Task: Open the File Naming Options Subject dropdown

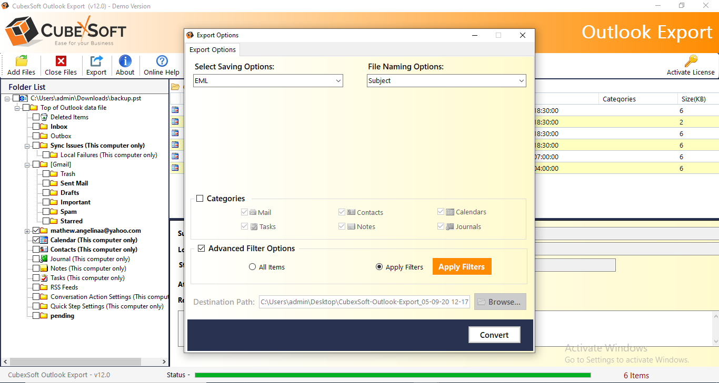Action: click(x=447, y=81)
